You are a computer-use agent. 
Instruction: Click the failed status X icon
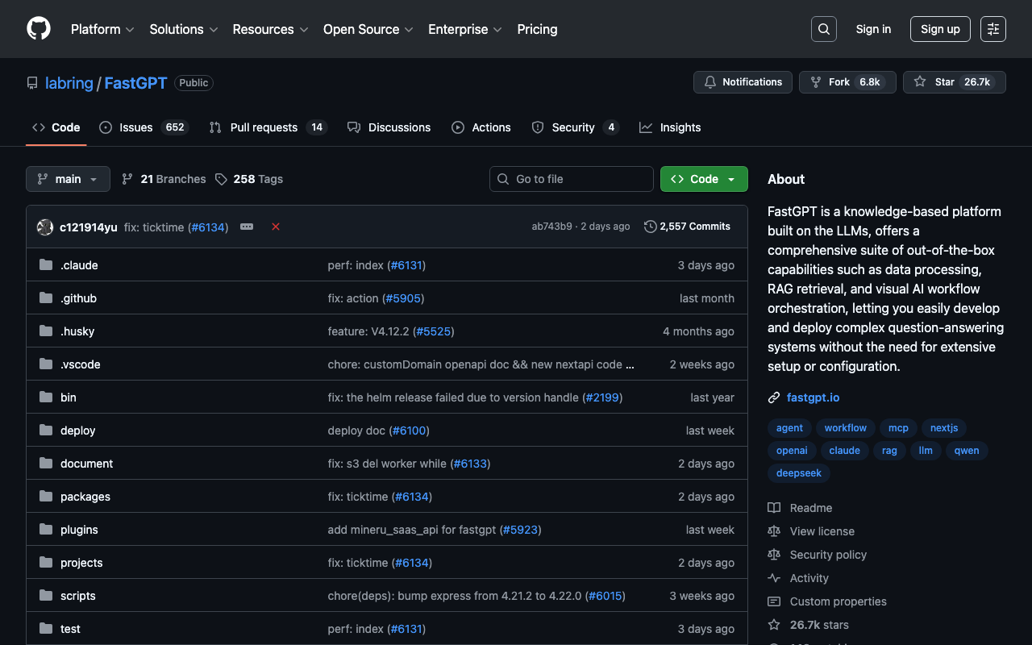click(x=276, y=227)
